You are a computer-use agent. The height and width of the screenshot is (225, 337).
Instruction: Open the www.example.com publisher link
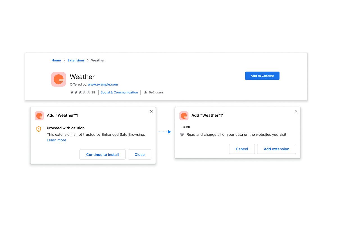pos(103,84)
